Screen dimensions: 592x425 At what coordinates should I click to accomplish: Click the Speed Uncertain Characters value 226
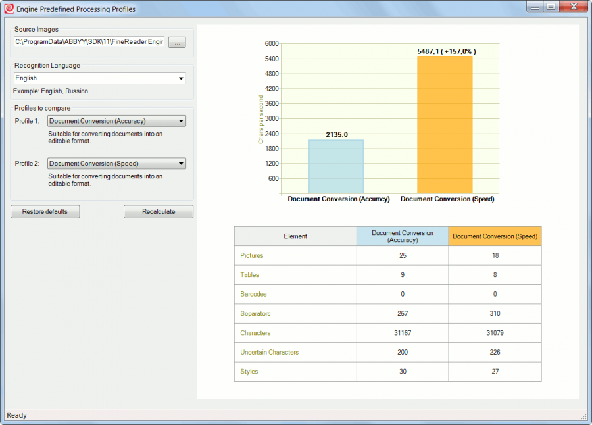pos(495,352)
